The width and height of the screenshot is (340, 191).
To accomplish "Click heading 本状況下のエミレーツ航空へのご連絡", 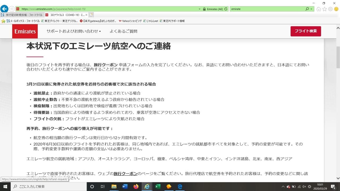I will (99, 46).
